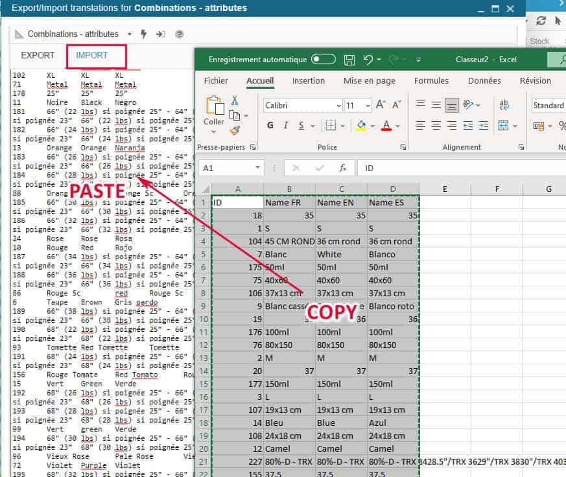Click the italic I button
566x477 pixels.
tap(287, 125)
